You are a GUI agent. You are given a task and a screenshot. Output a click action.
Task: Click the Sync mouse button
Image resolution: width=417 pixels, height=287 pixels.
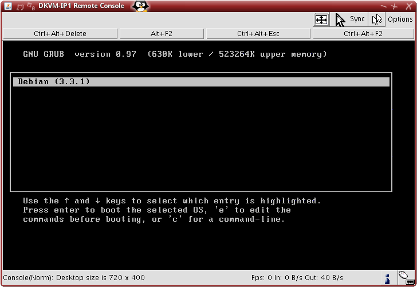pos(349,19)
